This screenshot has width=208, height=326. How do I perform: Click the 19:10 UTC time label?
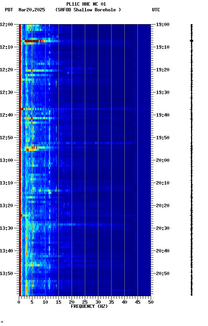pyautogui.click(x=163, y=47)
